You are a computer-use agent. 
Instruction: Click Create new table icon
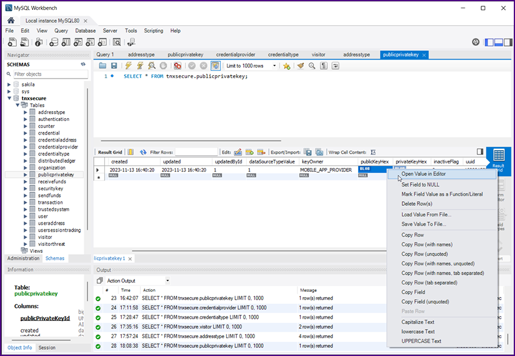click(66, 42)
